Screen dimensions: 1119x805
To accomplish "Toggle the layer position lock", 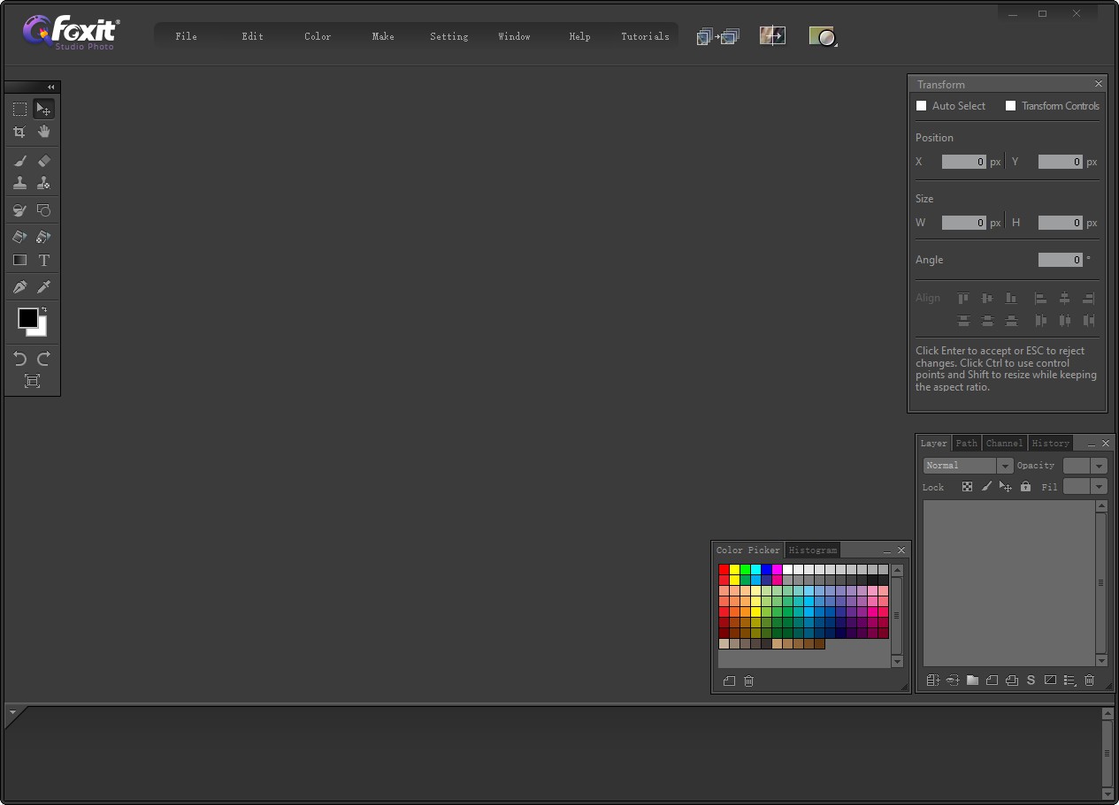I will (1006, 486).
